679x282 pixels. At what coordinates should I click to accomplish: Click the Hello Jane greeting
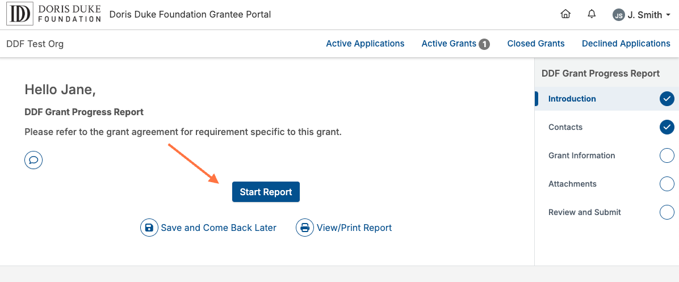pos(60,90)
